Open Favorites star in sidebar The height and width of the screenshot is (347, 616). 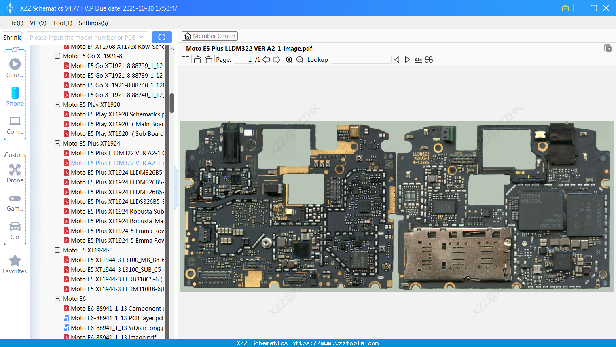pos(15,264)
